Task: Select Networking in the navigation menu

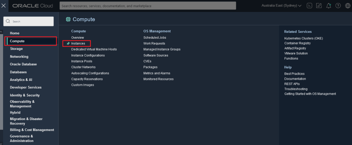Action: (x=19, y=56)
